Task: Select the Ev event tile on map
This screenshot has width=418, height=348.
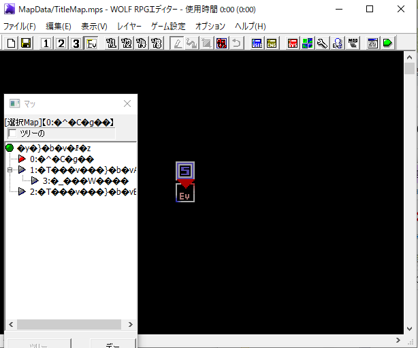Action: click(x=185, y=193)
